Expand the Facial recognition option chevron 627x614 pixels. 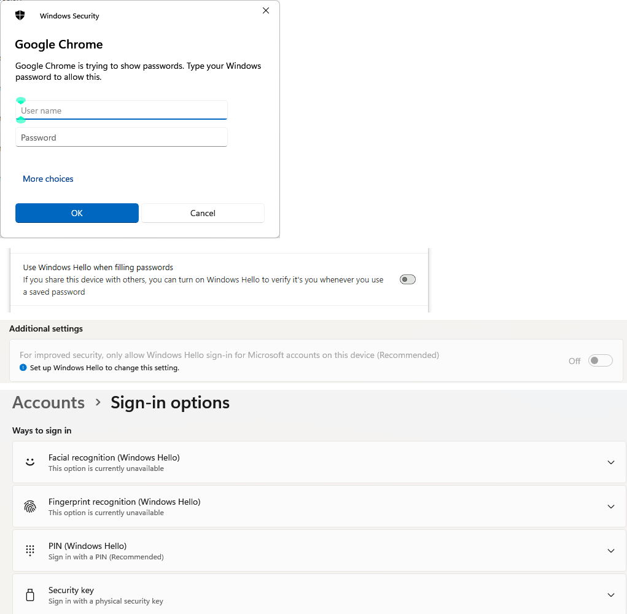[x=610, y=462]
